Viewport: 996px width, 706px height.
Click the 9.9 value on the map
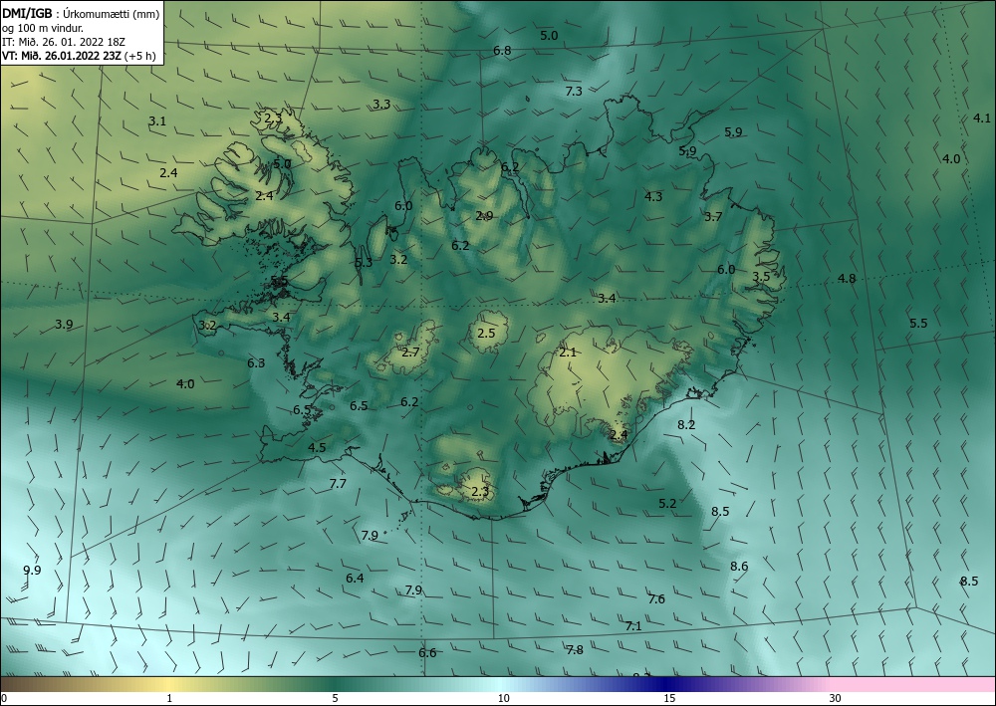[x=32, y=570]
